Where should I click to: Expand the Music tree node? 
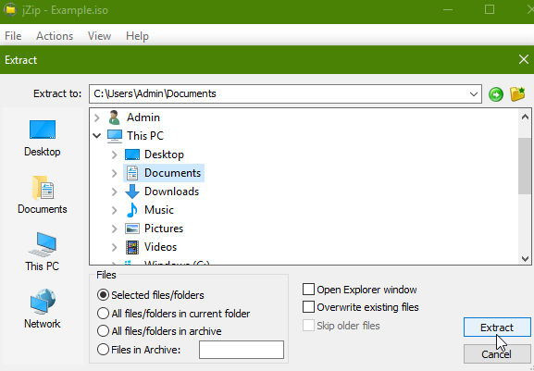(115, 210)
